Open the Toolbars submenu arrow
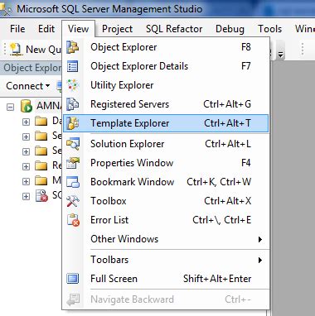Screen dimensions: 315x316 [260, 260]
